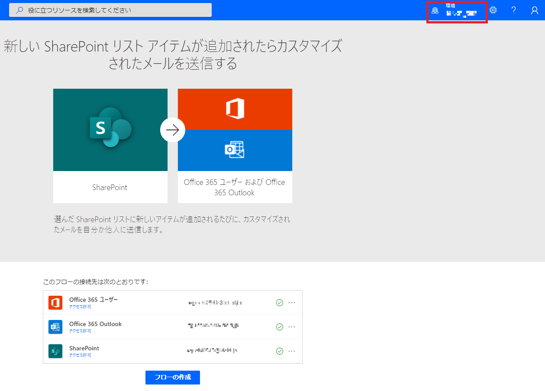Click the large SharePoint logo tile
This screenshot has width=545, height=391.
[x=110, y=130]
